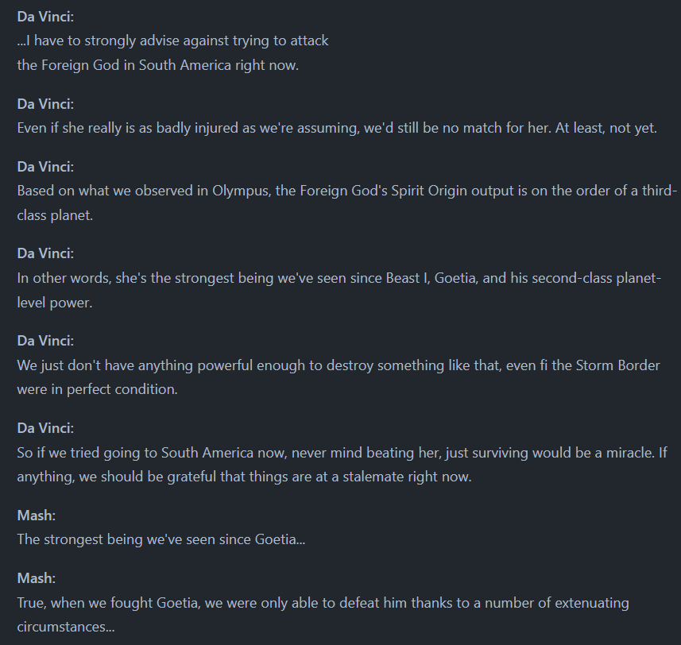Click the first "Da Vinci:" speaker label
The height and width of the screenshot is (645, 681).
point(45,17)
